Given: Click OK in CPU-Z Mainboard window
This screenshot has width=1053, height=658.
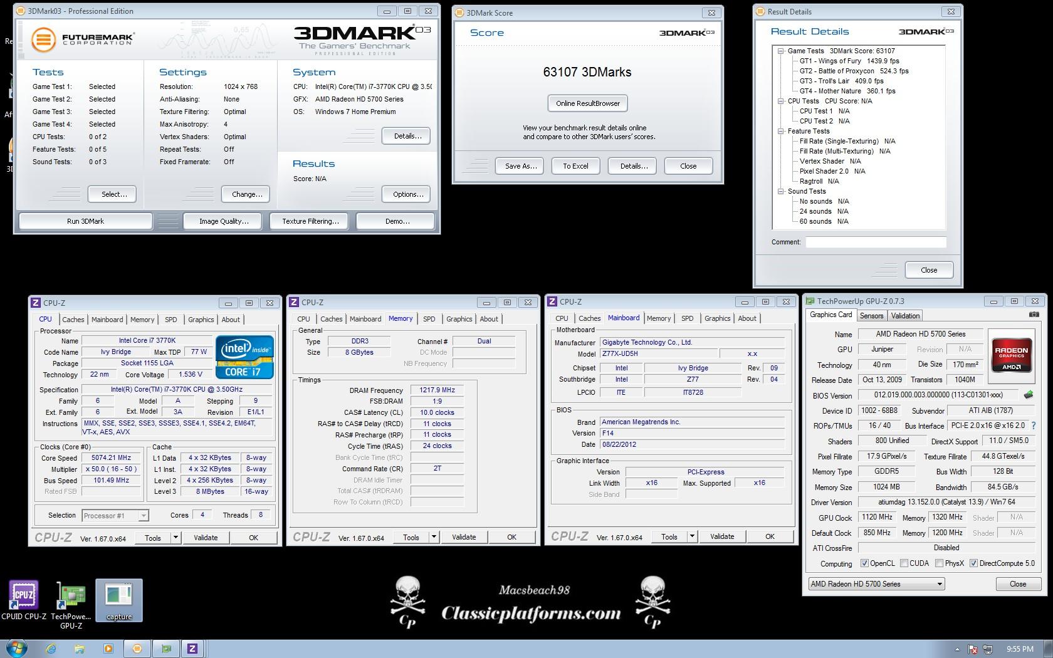Looking at the screenshot, I should pyautogui.click(x=770, y=536).
